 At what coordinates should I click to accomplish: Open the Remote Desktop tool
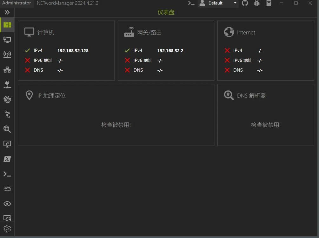pyautogui.click(x=7, y=144)
